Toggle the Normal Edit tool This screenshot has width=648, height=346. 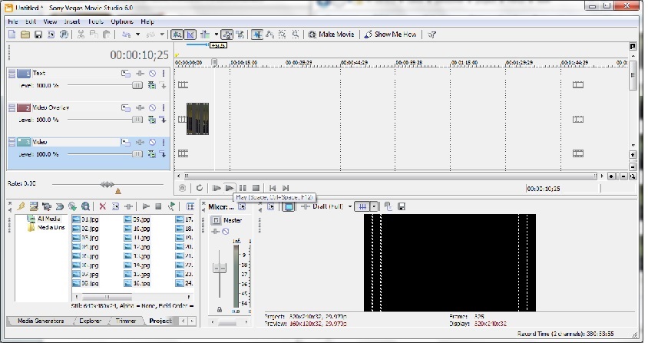click(257, 35)
